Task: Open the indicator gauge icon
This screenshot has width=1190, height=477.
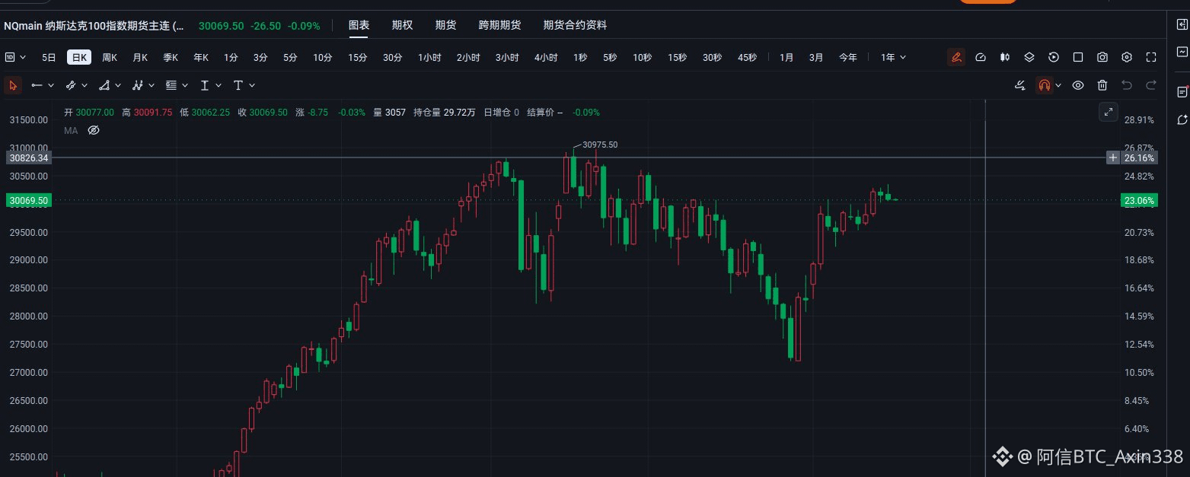Action: pos(981,57)
